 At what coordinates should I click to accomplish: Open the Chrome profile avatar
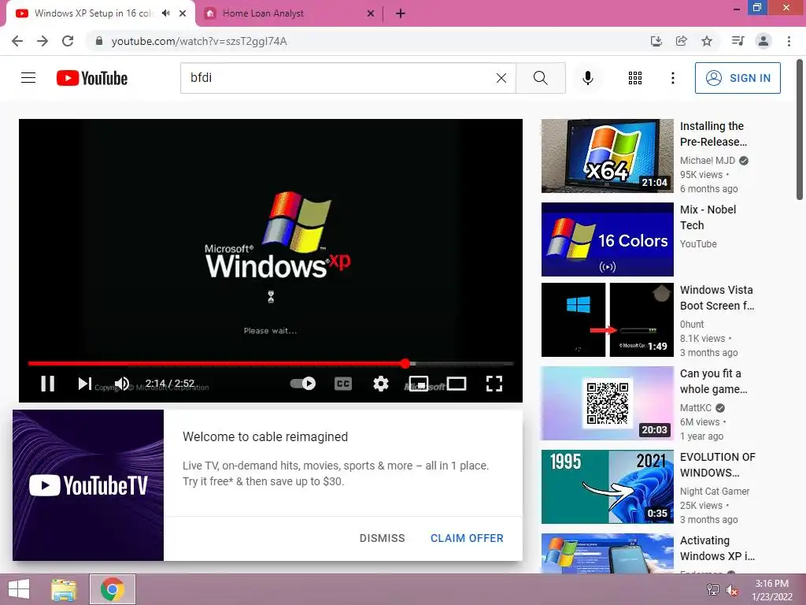click(x=763, y=41)
